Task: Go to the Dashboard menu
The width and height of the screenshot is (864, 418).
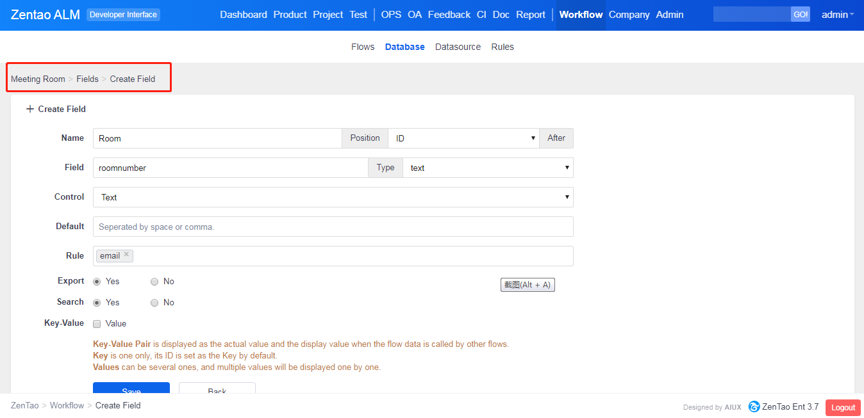Action: (x=244, y=15)
